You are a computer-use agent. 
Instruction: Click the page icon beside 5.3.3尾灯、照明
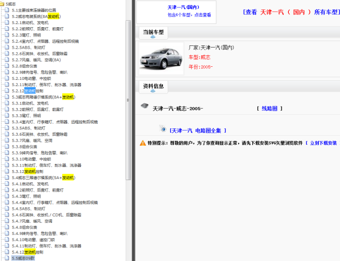[x=7, y=115]
